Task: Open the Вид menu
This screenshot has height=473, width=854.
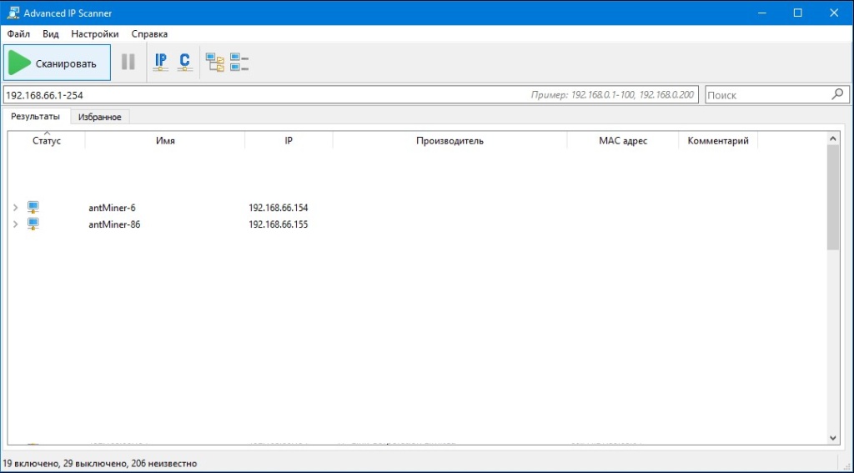Action: pyautogui.click(x=51, y=33)
